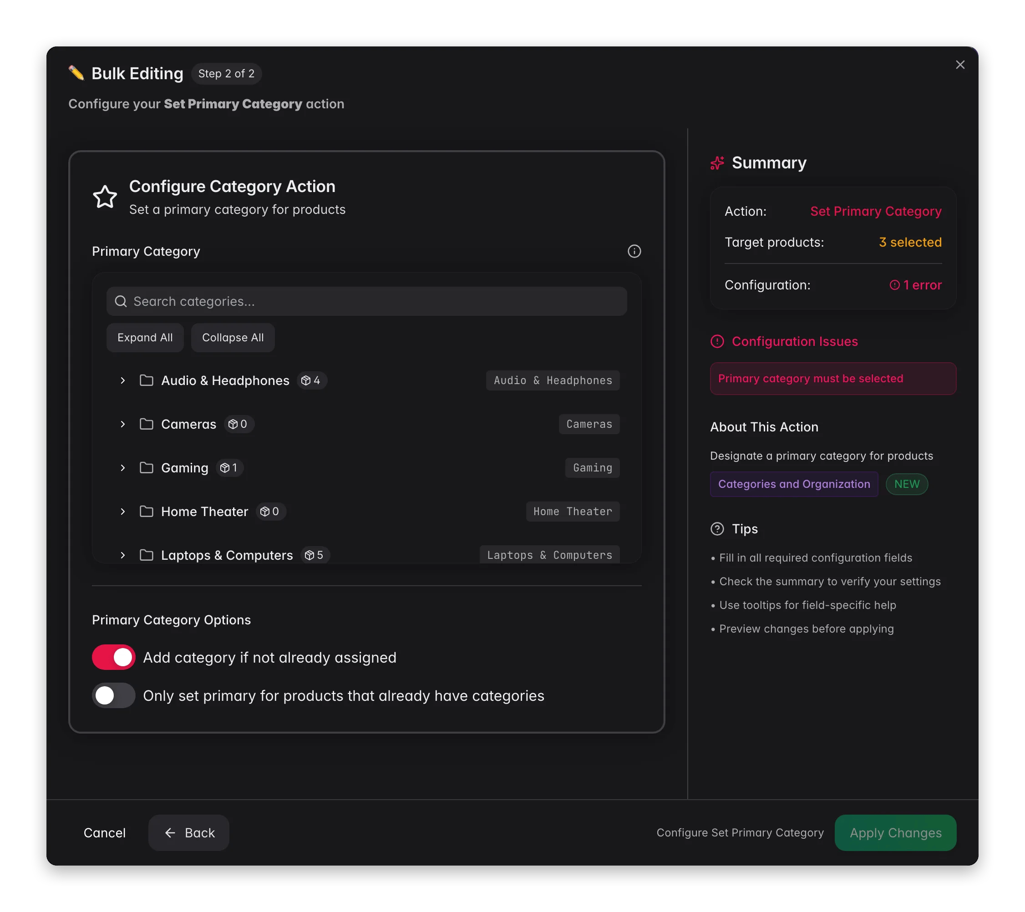This screenshot has width=1025, height=912.
Task: Click the alert icon next to Configuration Issues
Action: tap(717, 341)
